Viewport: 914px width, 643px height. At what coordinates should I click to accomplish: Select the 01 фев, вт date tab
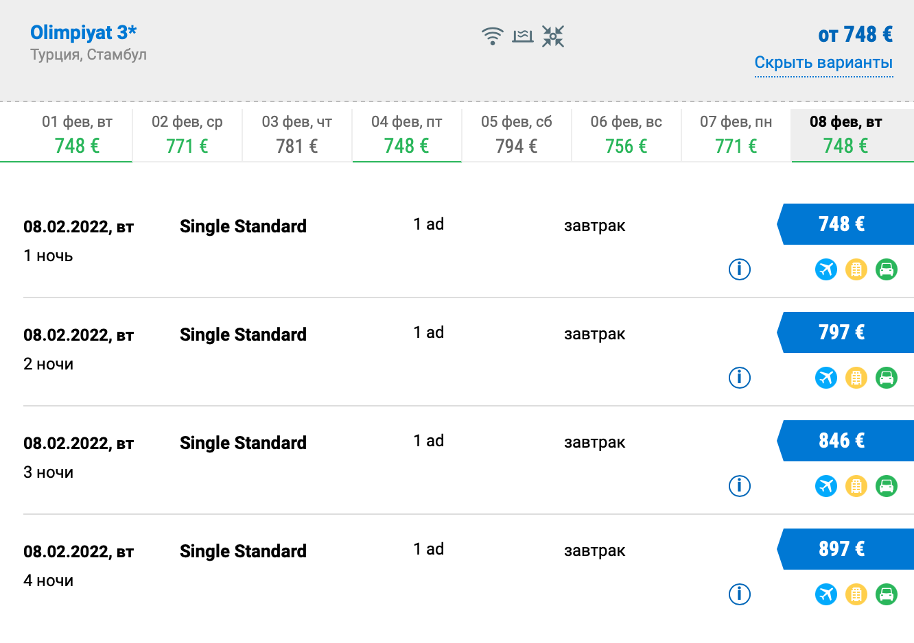pos(67,135)
